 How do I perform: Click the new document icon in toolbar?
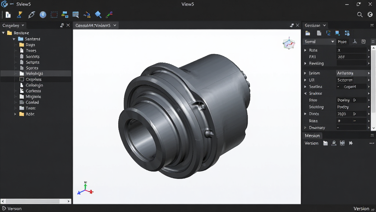point(8,15)
